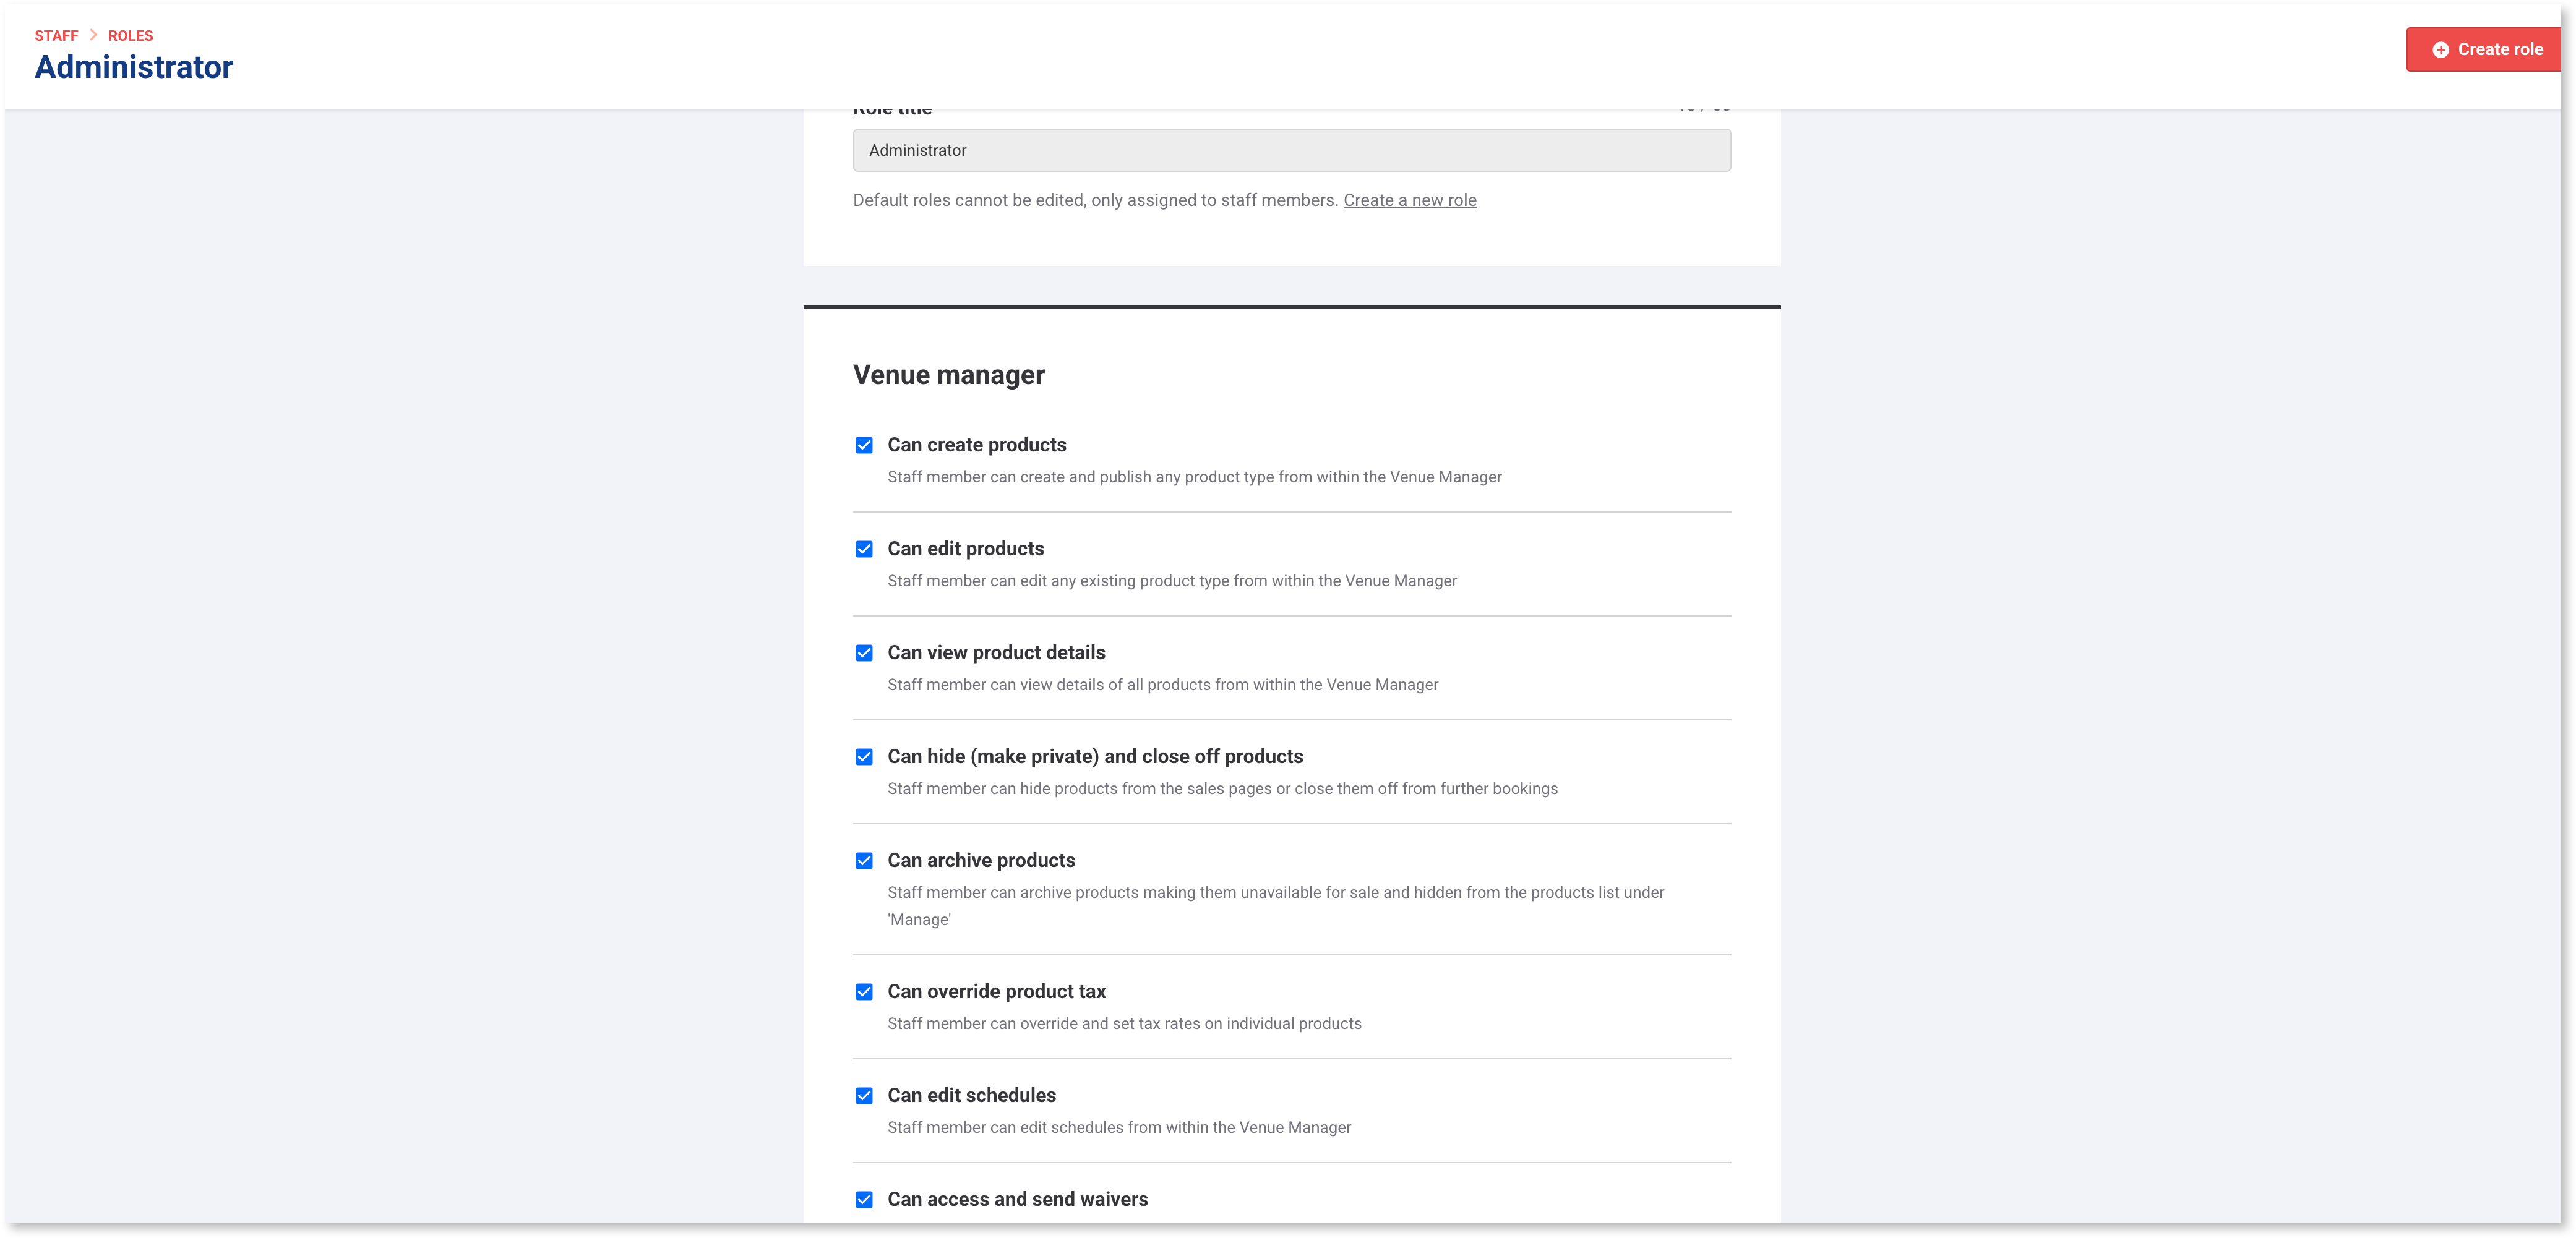Image resolution: width=2576 pixels, height=1238 pixels.
Task: Uncheck the Can override product tax checkbox
Action: [864, 993]
